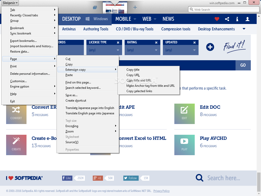261x196 pixels.
Task: Select Save as... menu item
Action: 88,95
